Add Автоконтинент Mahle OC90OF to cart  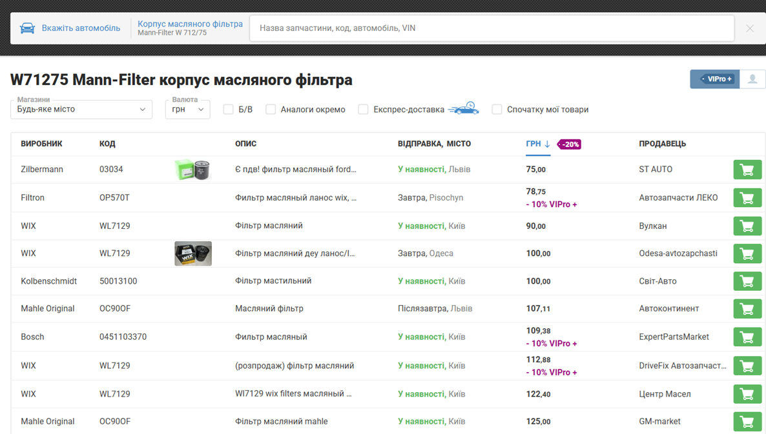[x=747, y=309]
